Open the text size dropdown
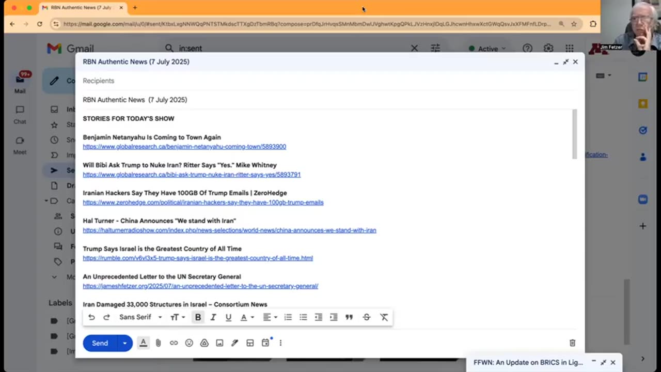 point(178,317)
